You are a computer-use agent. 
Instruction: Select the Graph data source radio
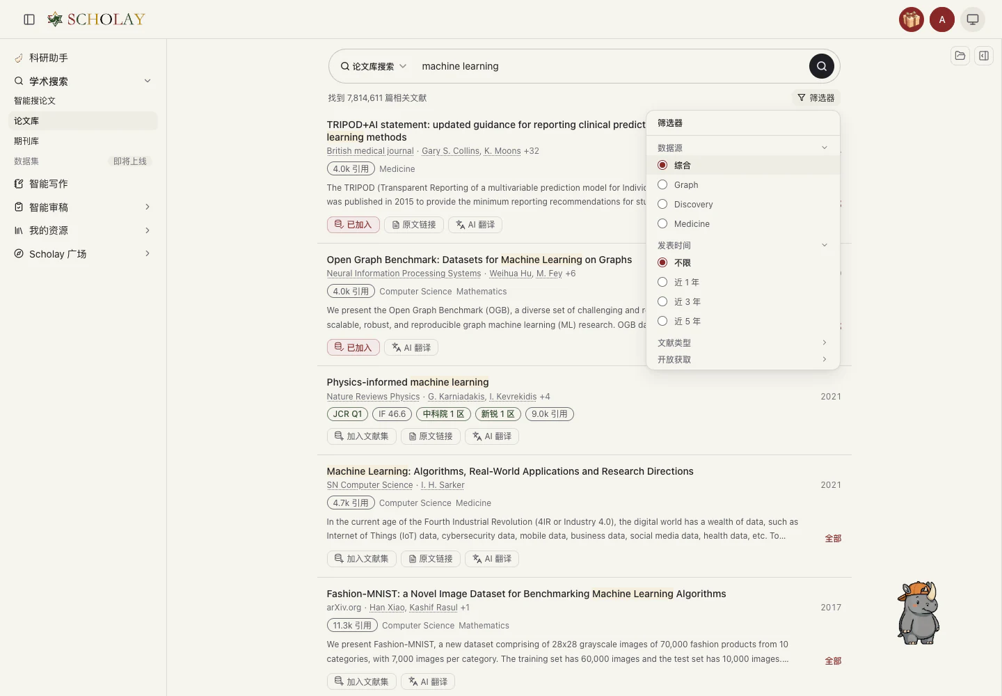pos(662,184)
